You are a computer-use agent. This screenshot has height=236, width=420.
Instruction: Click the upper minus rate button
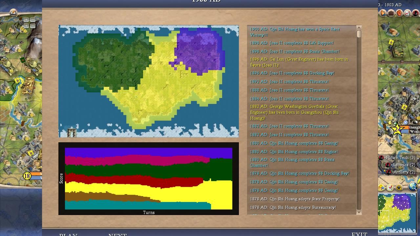(32, 20)
